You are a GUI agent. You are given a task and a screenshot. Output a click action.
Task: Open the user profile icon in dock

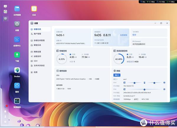tap(5, 117)
